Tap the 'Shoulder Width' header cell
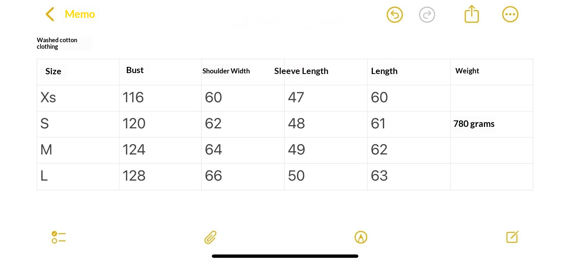 pos(226,71)
